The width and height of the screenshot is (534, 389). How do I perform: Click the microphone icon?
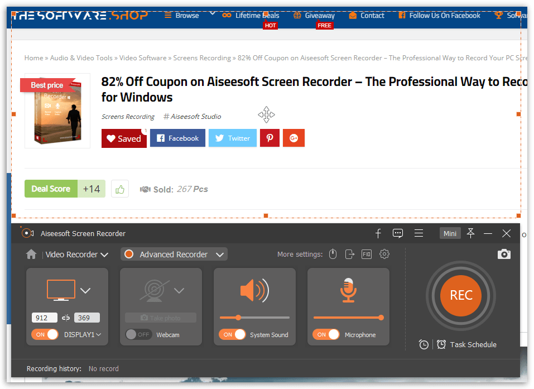point(348,290)
